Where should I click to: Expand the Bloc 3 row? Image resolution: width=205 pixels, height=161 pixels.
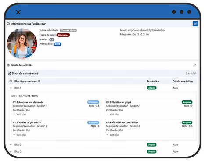(x=11, y=151)
